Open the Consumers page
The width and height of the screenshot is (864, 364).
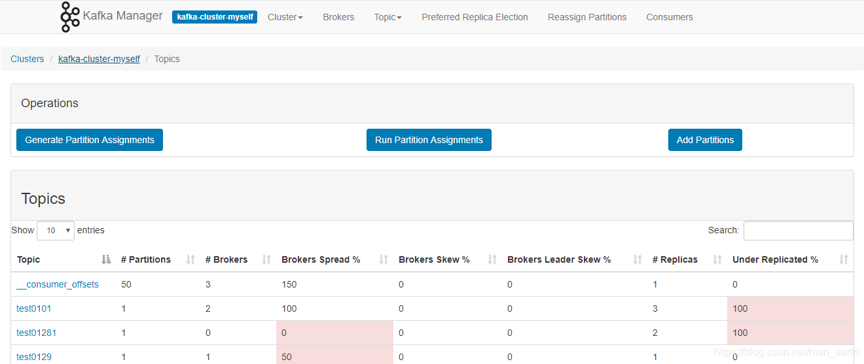(670, 17)
